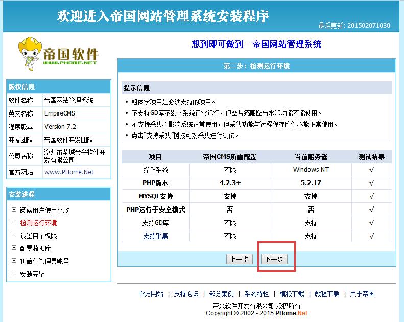The height and width of the screenshot is (322, 404).
Task: Click the EmpireCMS English name value
Action: [x=60, y=113]
